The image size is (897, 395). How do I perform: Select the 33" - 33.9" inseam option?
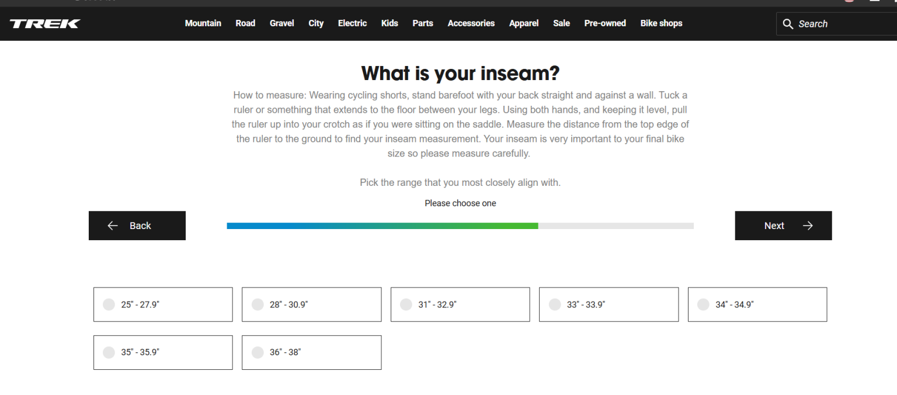pyautogui.click(x=555, y=304)
